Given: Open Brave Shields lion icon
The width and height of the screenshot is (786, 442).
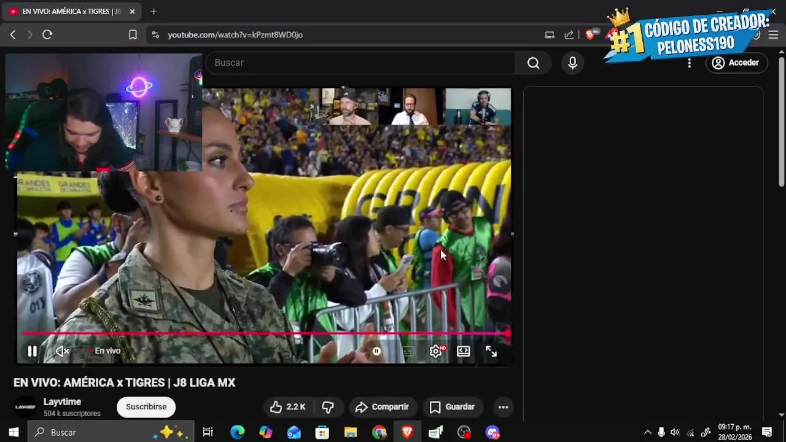Looking at the screenshot, I should (x=590, y=35).
